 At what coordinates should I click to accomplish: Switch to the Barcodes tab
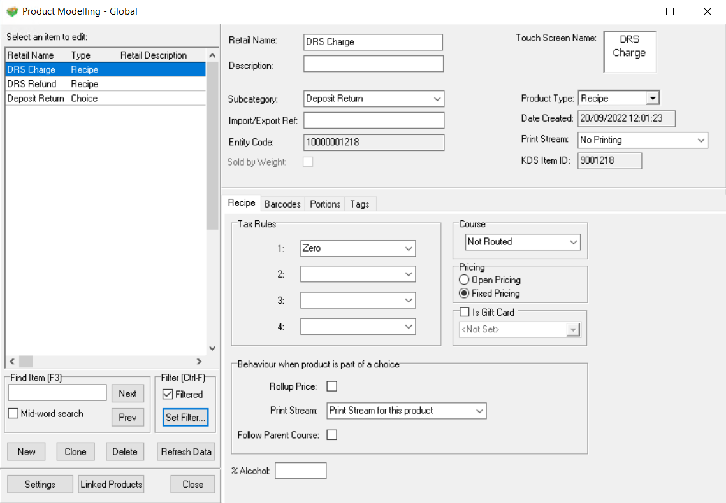tap(282, 204)
